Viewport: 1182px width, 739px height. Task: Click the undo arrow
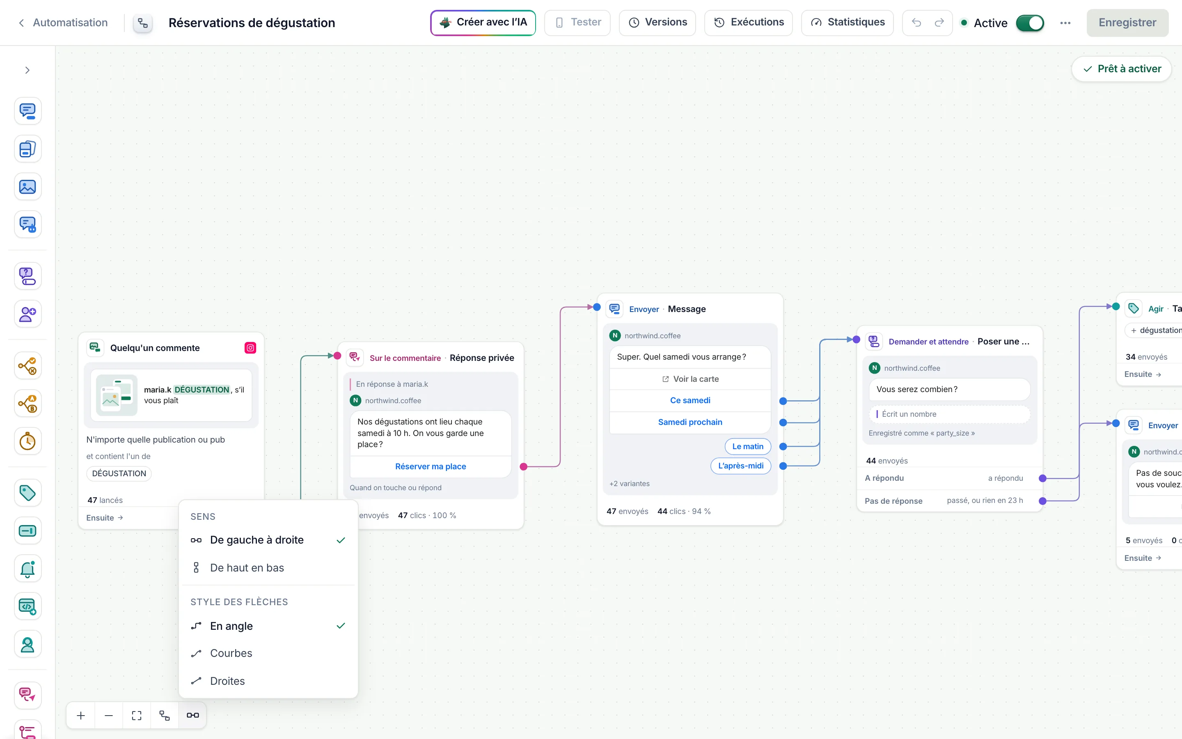[916, 23]
